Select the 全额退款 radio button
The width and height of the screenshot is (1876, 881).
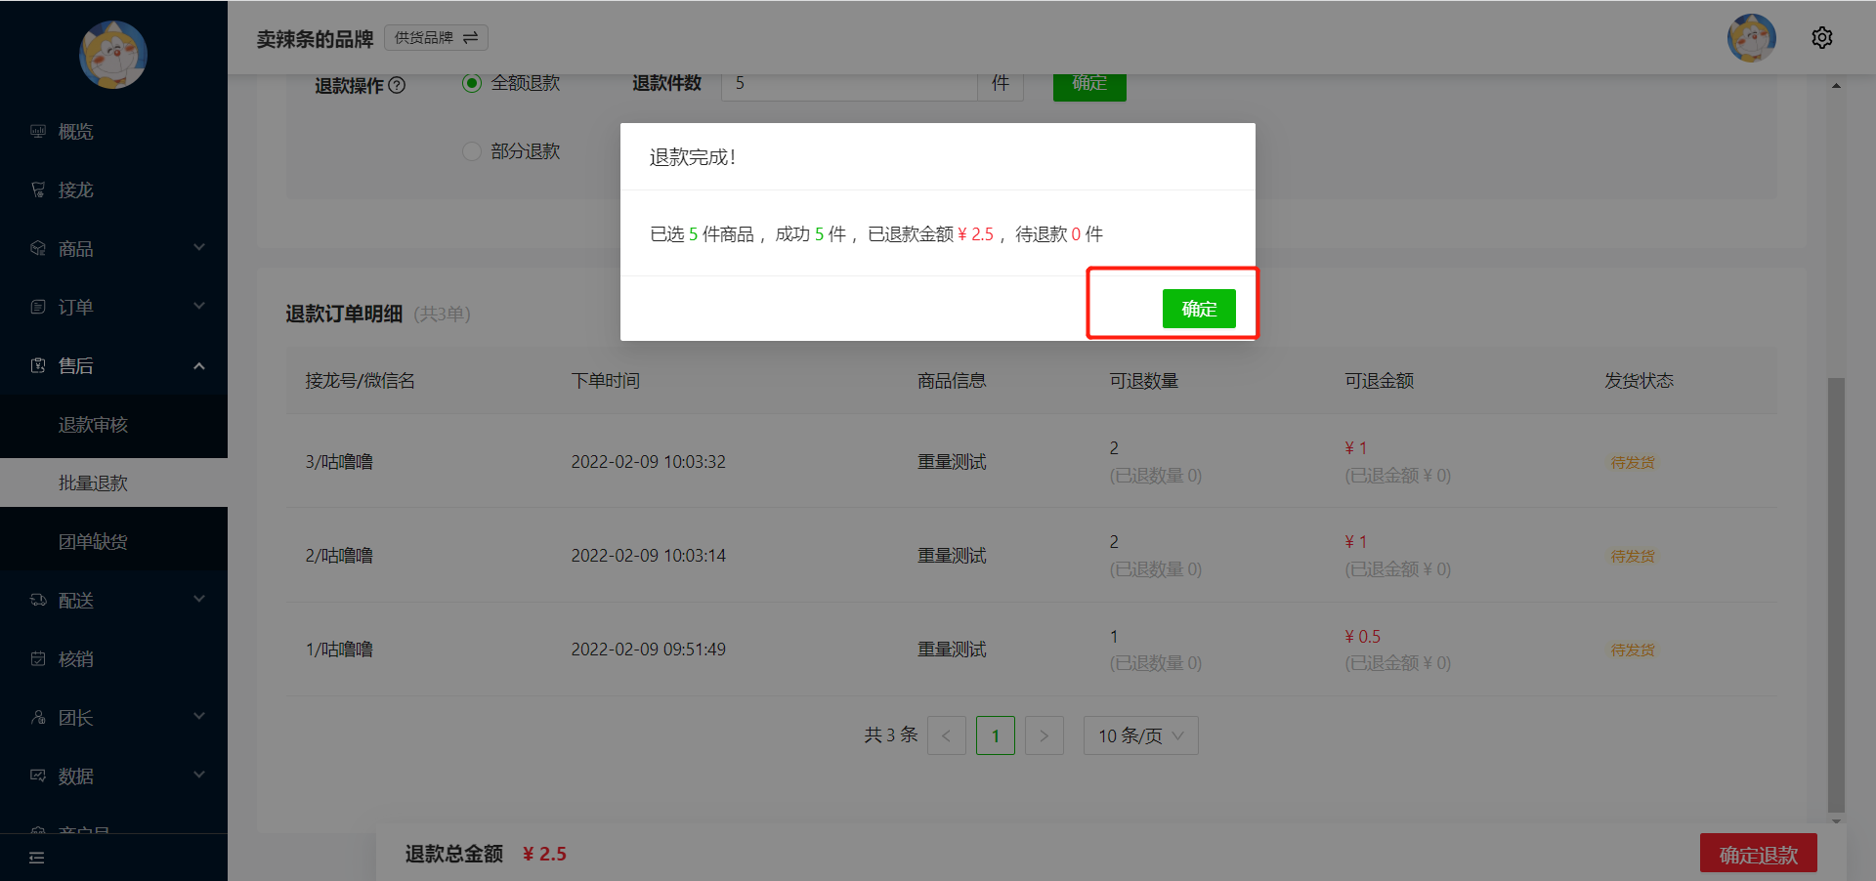pyautogui.click(x=472, y=83)
